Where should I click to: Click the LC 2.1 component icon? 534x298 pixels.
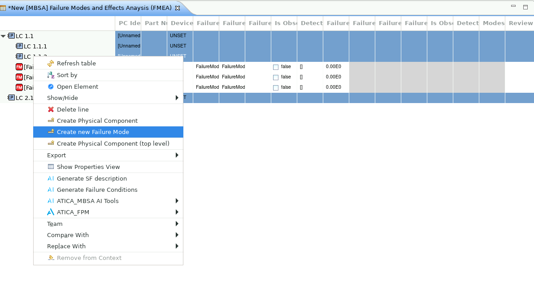pos(11,98)
